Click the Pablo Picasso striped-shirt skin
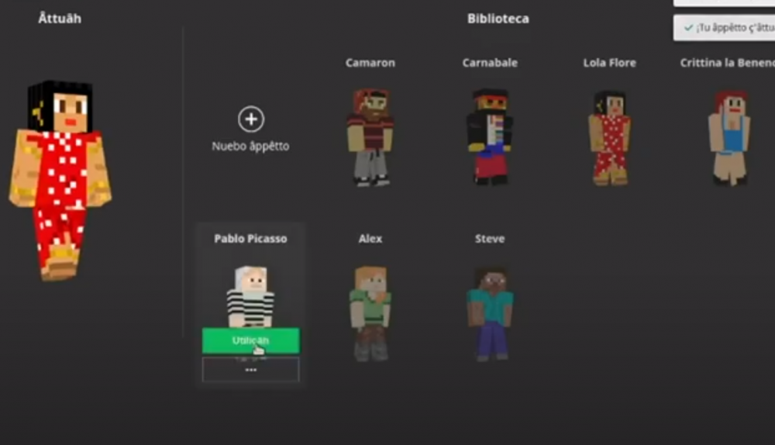The width and height of the screenshot is (775, 445). (250, 295)
